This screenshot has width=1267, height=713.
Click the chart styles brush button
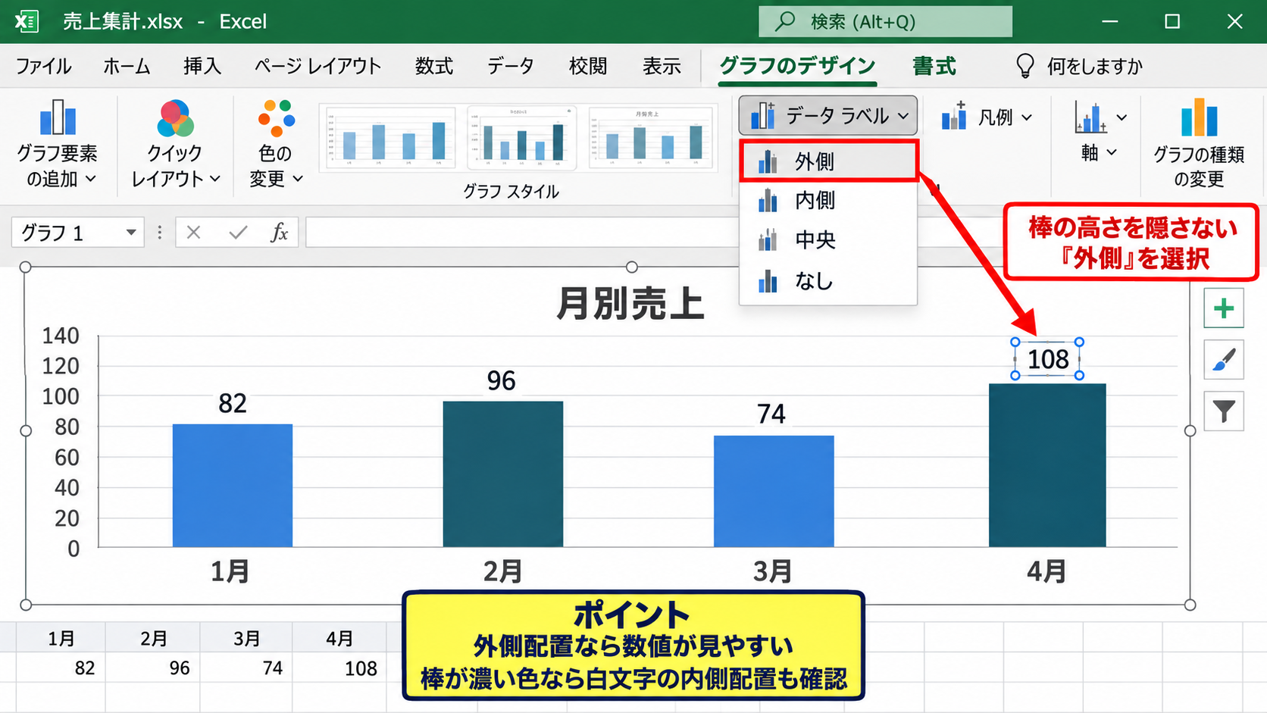pos(1224,360)
